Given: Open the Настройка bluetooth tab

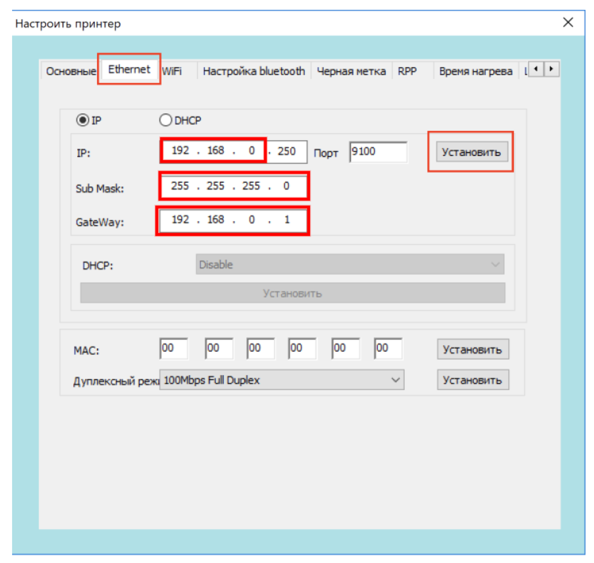Looking at the screenshot, I should [x=254, y=72].
